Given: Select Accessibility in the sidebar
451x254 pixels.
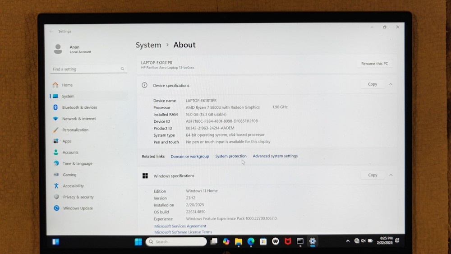Looking at the screenshot, I should (x=73, y=186).
